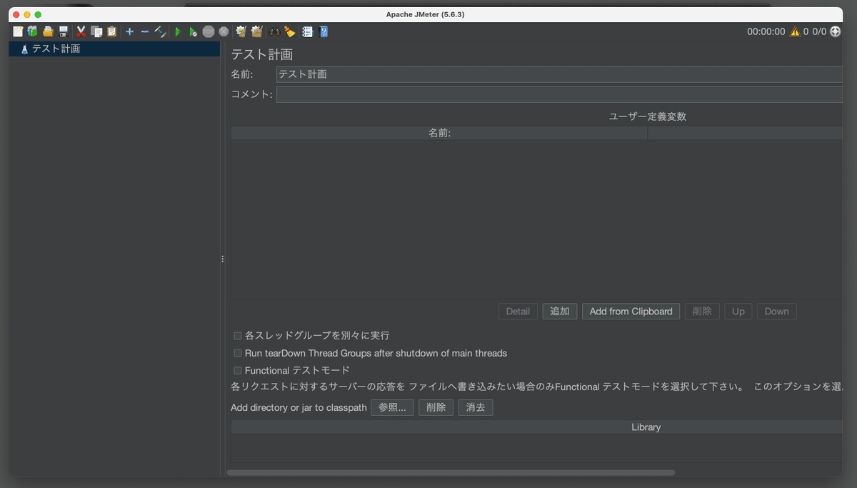
Task: Save the test plan using toolbar icon
Action: pyautogui.click(x=64, y=31)
